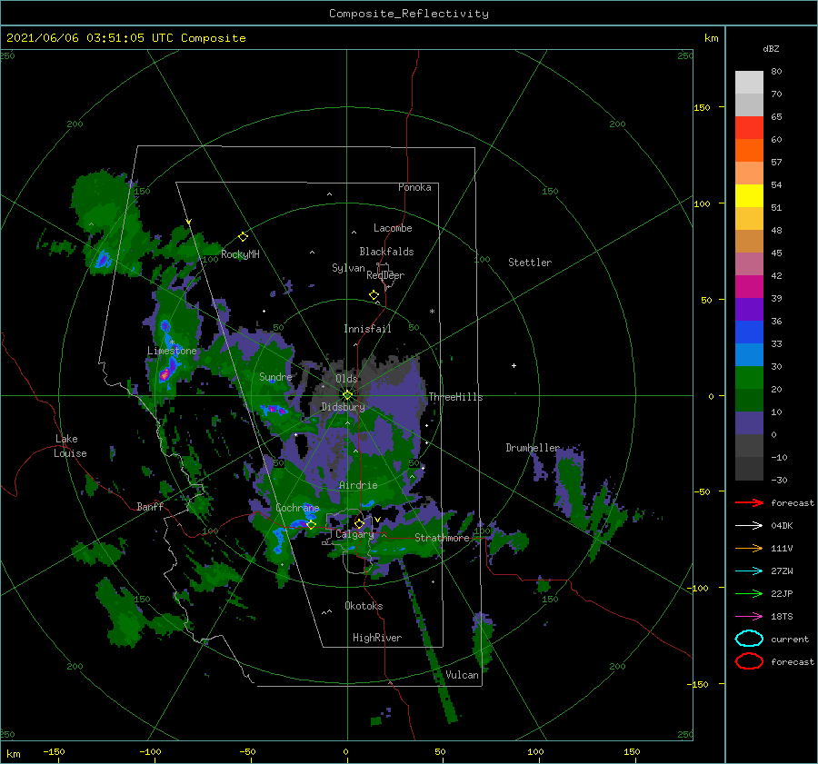Click the cyan 27ZW arrow legend icon

click(x=749, y=571)
